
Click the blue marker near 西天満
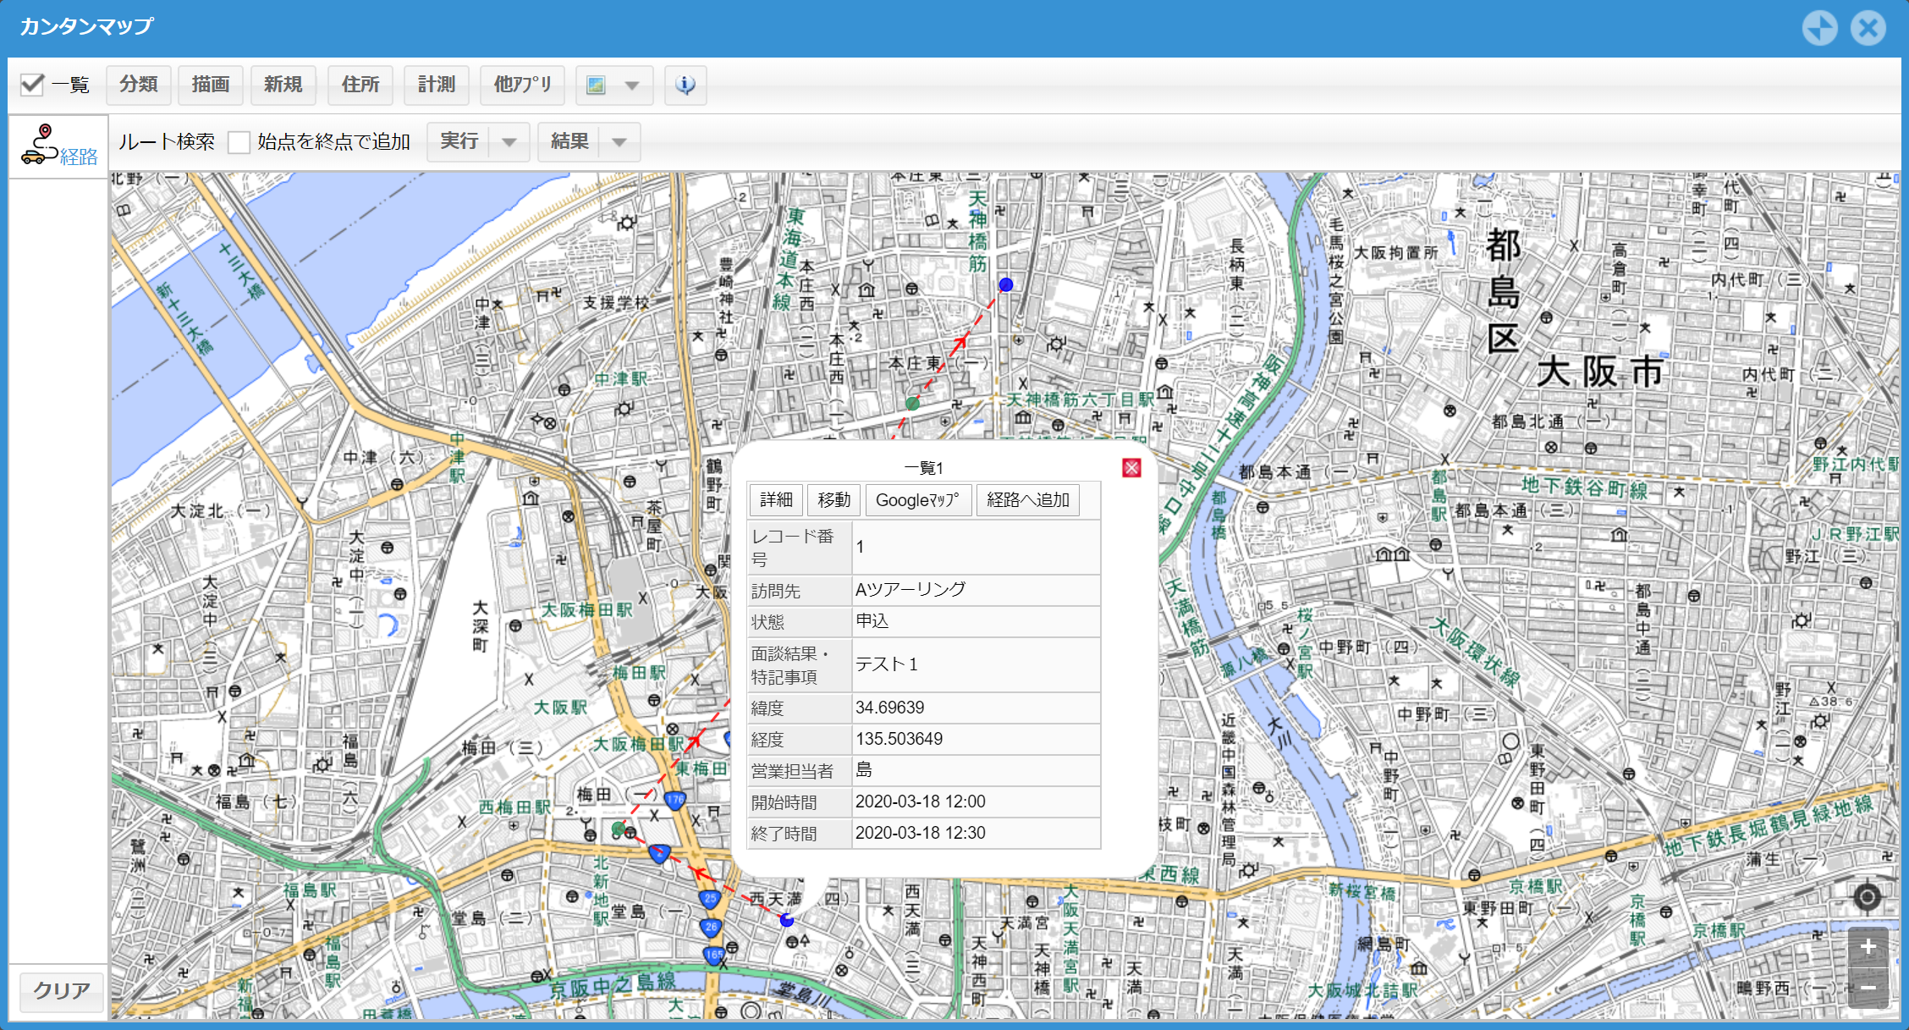tap(787, 920)
